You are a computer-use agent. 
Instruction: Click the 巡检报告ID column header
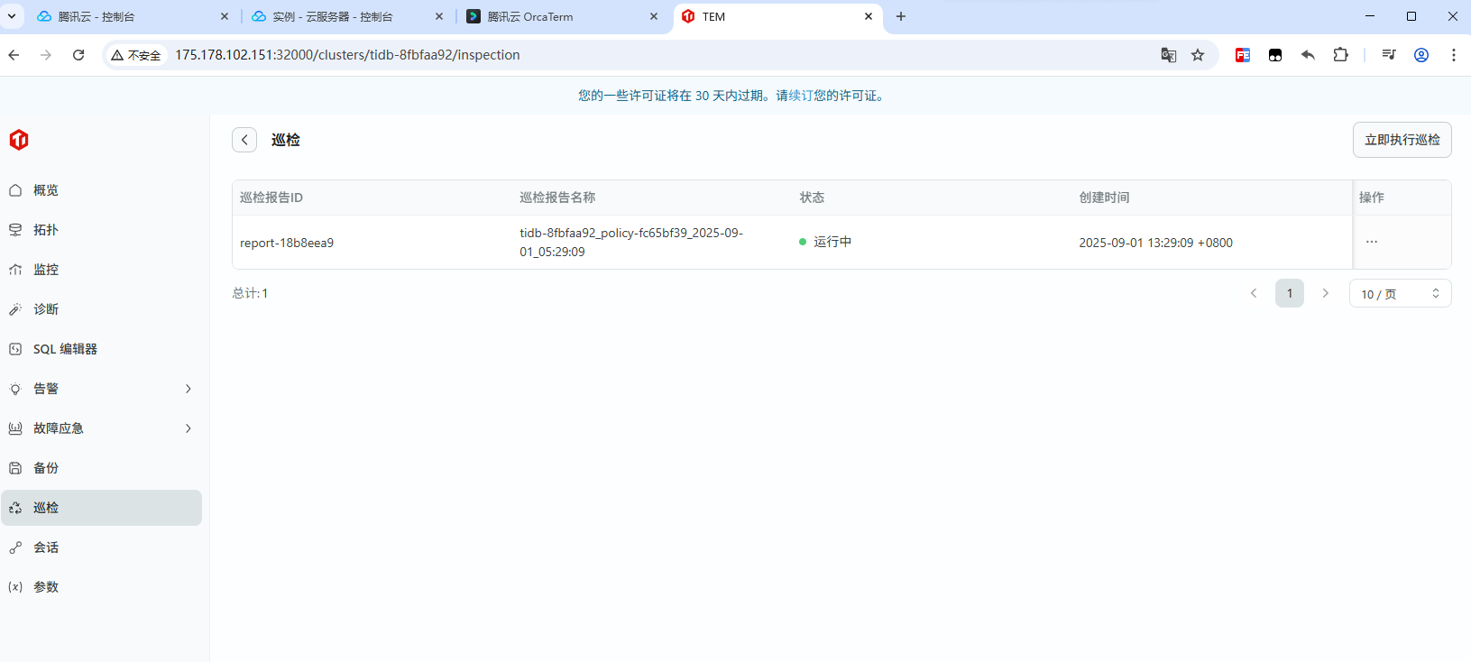(271, 198)
